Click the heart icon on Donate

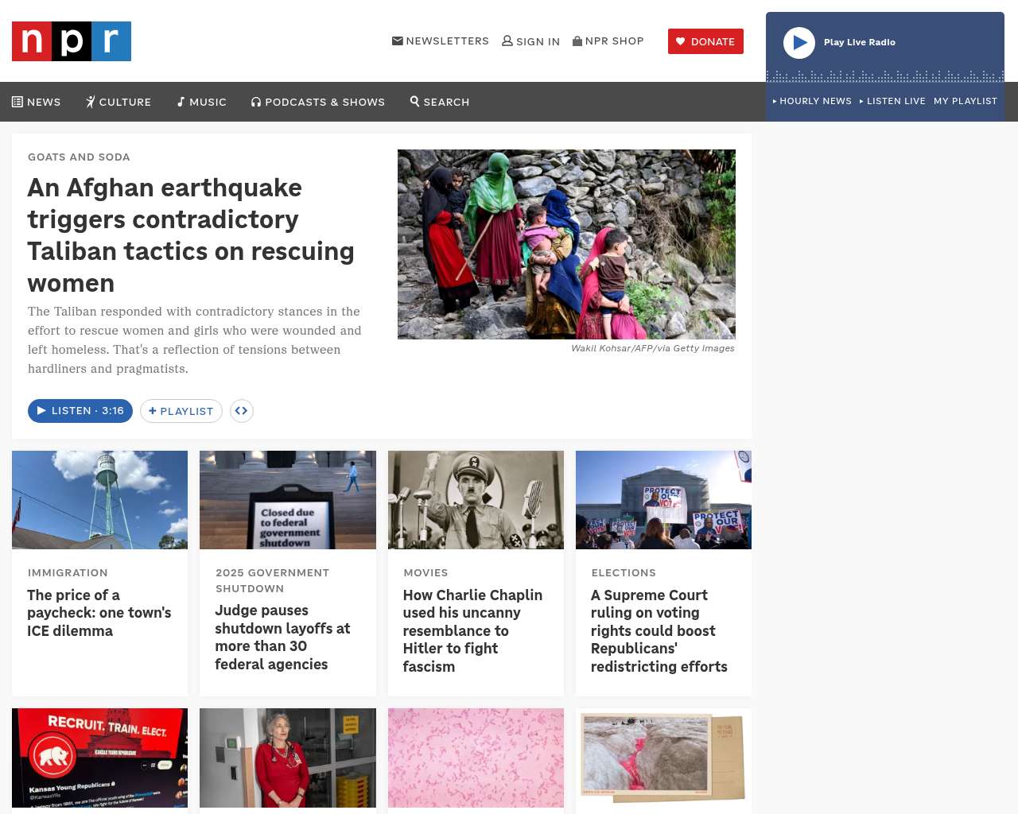[681, 41]
